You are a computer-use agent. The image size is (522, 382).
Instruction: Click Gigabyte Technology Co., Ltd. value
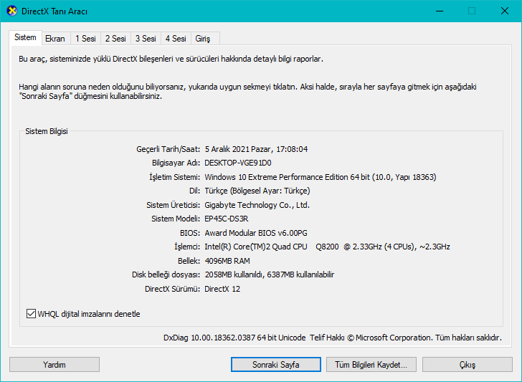point(257,205)
